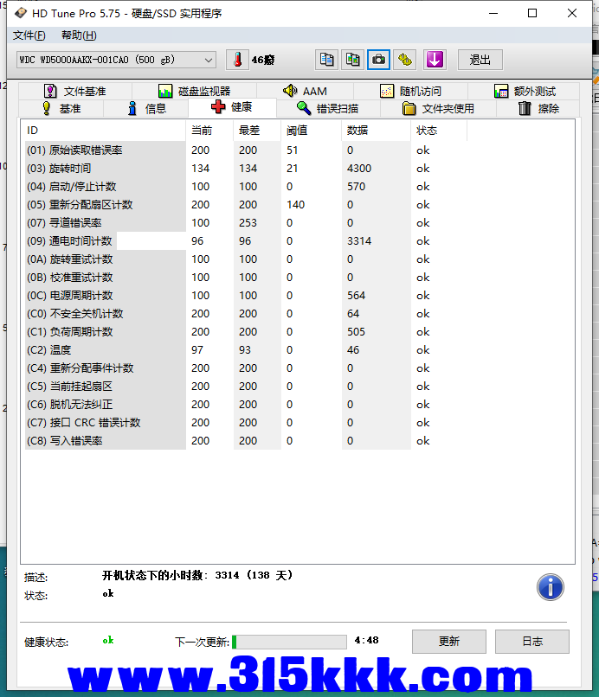
Task: Click the copy screenshot to clipboard icon
Action: coord(352,60)
